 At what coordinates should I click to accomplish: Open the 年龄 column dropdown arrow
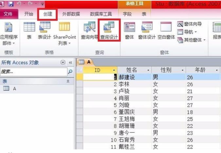point(217,70)
